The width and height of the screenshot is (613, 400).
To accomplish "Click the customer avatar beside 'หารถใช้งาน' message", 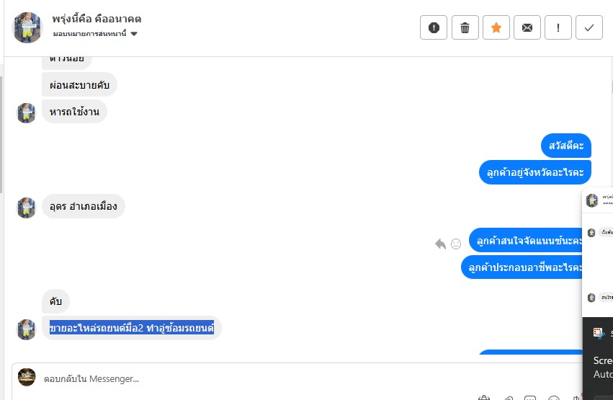I will coord(26,113).
